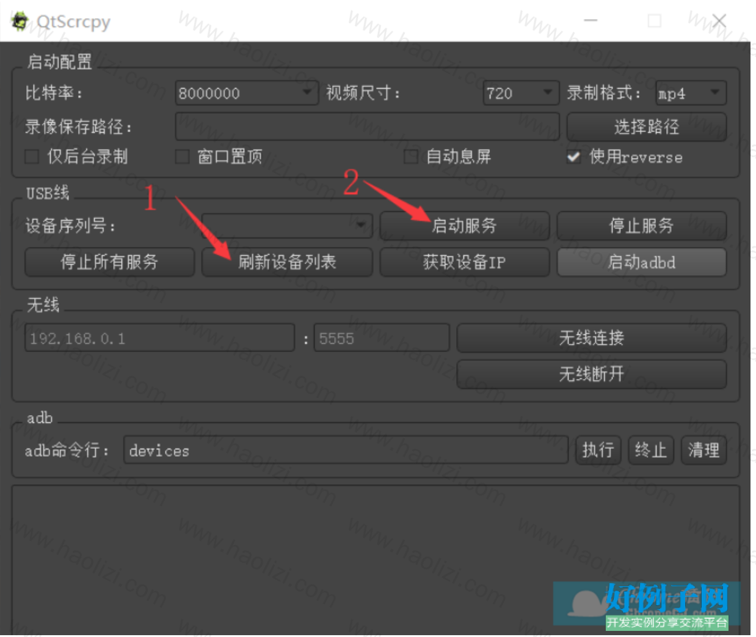Open the video size 720 dropdown
Image resolution: width=756 pixels, height=637 pixels.
click(x=520, y=93)
